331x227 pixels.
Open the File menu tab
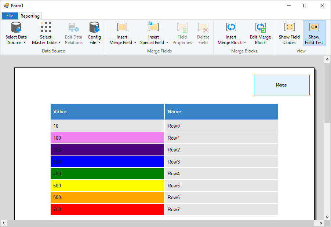[10, 16]
